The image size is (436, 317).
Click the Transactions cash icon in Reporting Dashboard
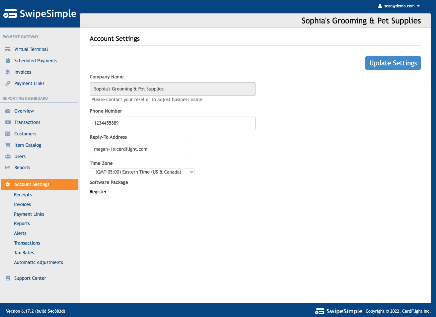8,122
